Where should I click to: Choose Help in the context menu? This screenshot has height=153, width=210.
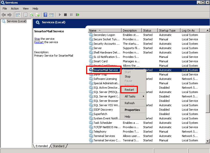point(127,117)
